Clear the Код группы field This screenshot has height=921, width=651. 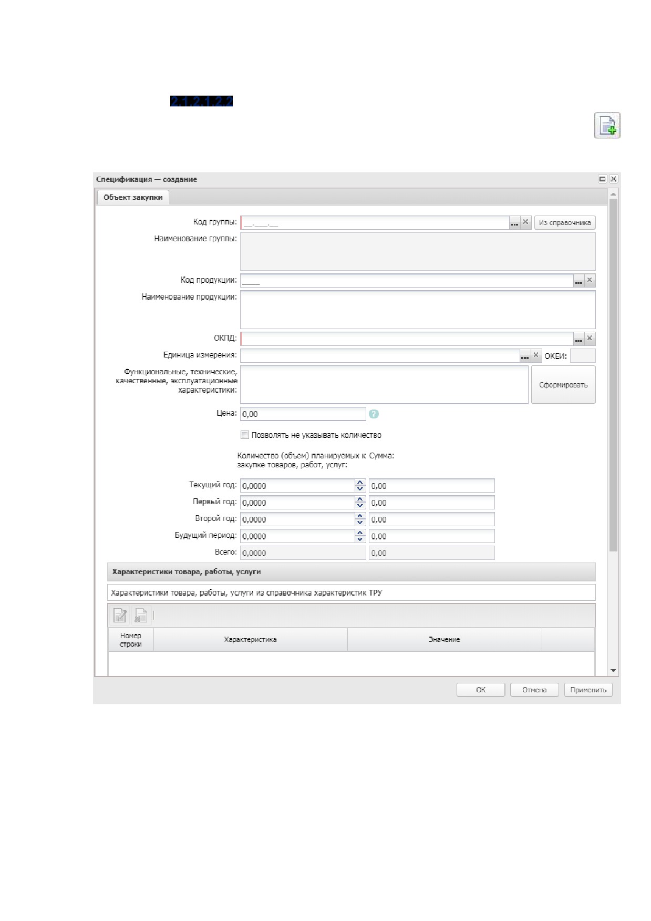(525, 222)
